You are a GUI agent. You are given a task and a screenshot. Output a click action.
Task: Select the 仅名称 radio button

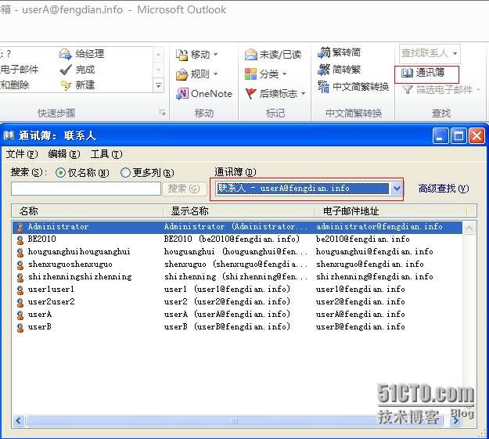pyautogui.click(x=60, y=172)
